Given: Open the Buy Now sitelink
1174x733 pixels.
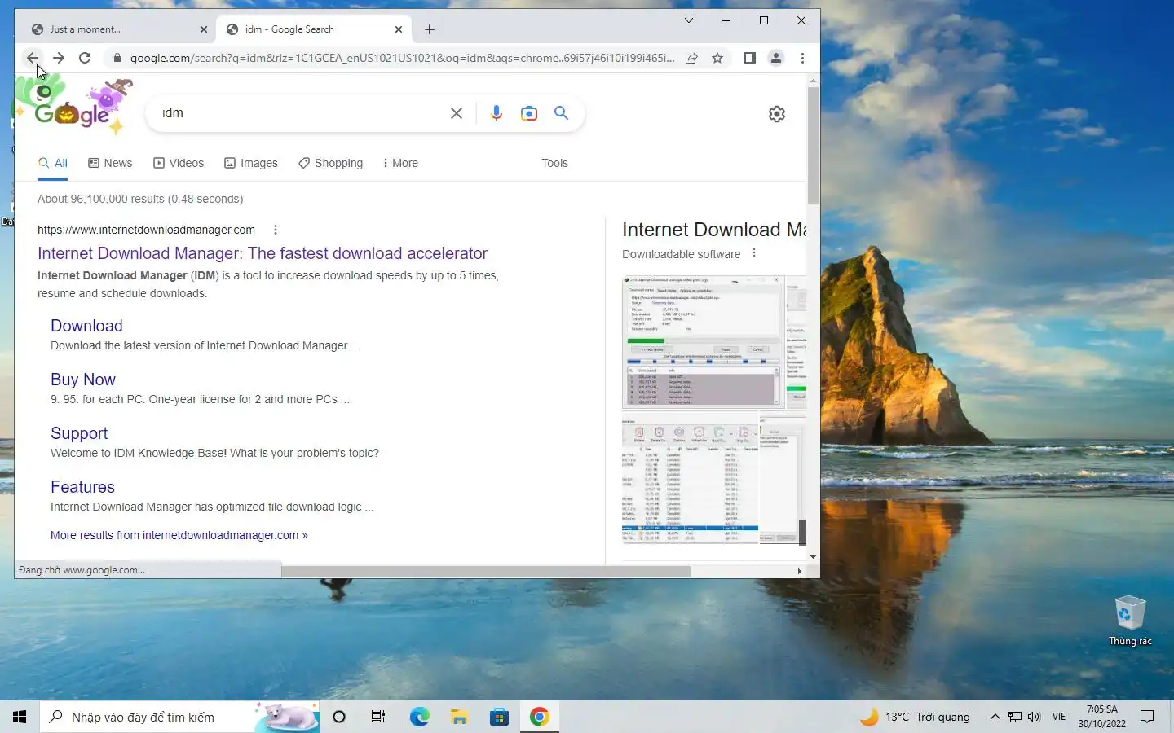Looking at the screenshot, I should (x=83, y=380).
